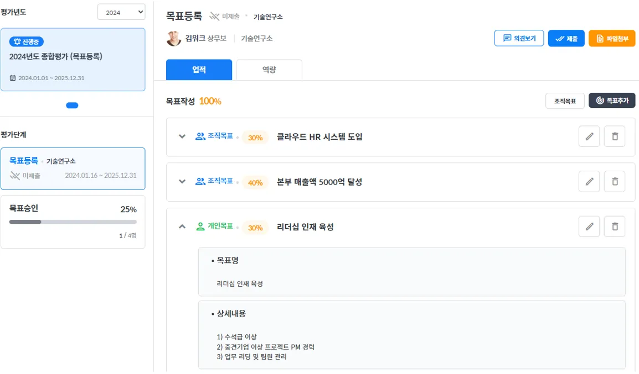
Task: Expand the 본부 매출액 5000억 달성 goal row
Action: (x=182, y=181)
